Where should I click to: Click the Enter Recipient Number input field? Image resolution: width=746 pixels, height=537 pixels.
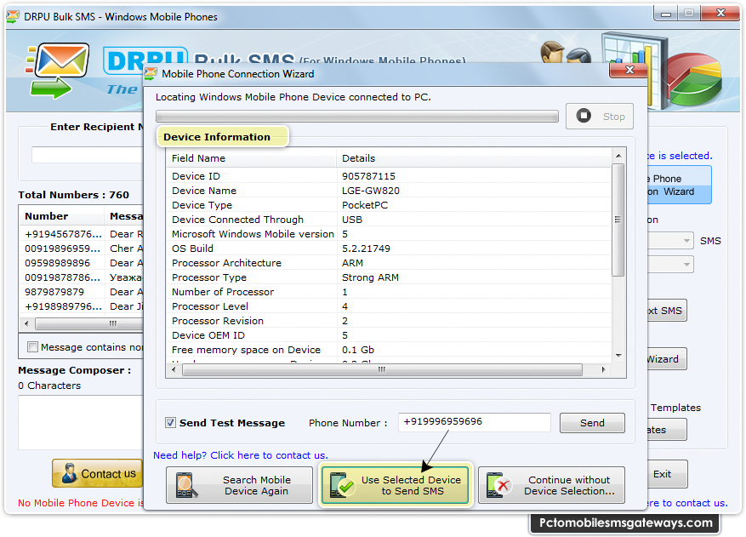[87, 155]
